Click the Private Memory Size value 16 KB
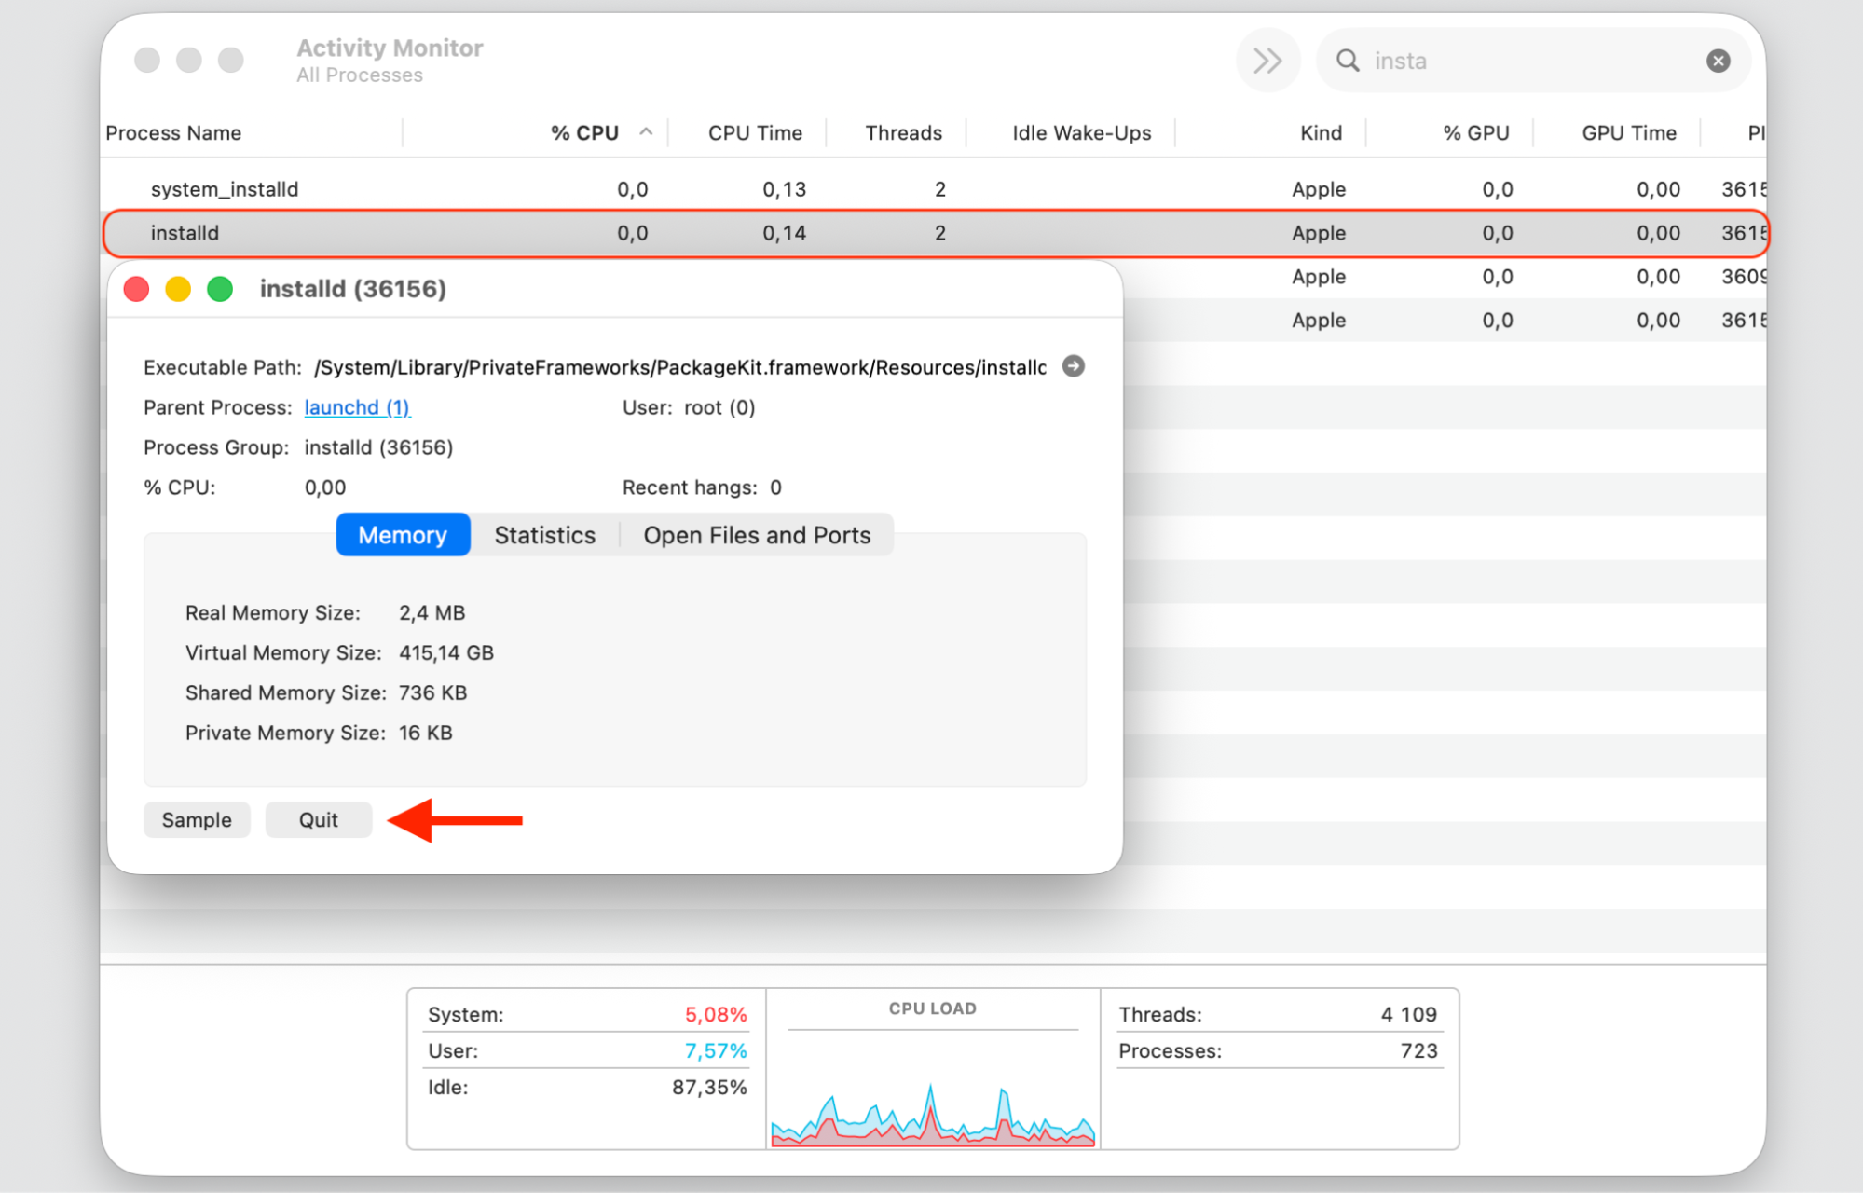Image resolution: width=1863 pixels, height=1193 pixels. click(x=426, y=733)
